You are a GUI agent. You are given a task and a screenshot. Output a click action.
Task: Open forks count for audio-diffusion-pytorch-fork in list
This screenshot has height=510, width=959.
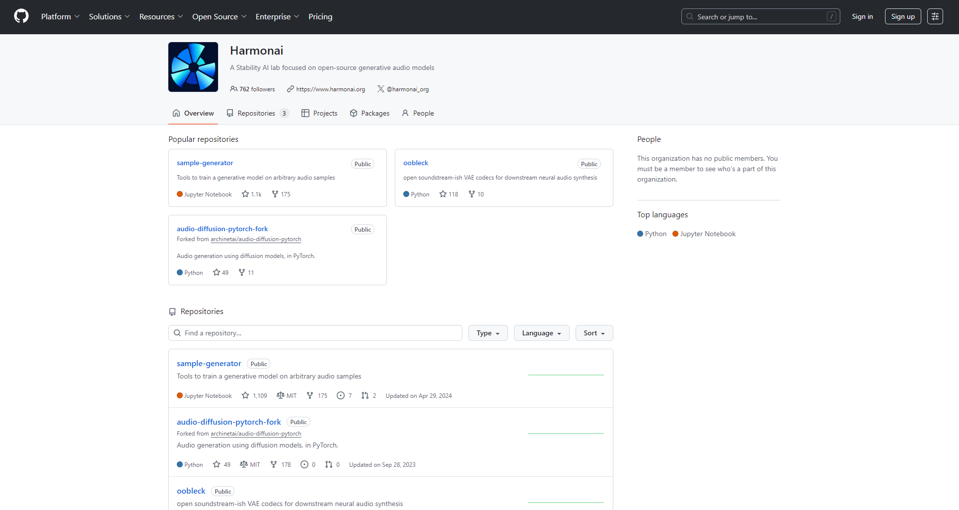coord(281,464)
